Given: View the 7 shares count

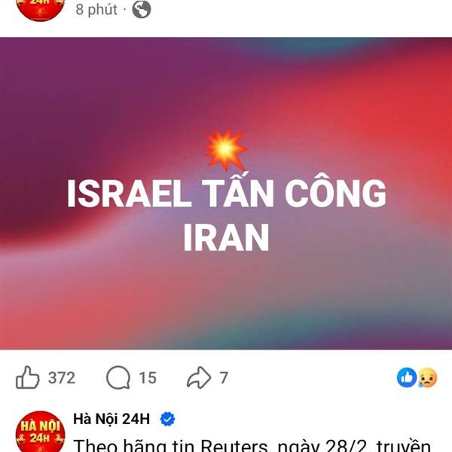Looking at the screenshot, I should tap(224, 377).
